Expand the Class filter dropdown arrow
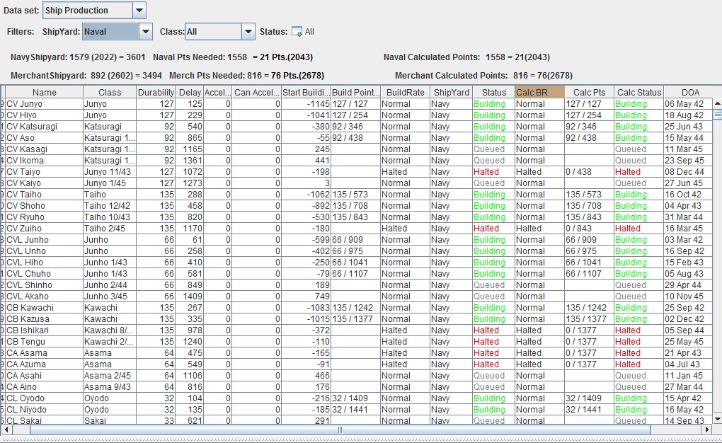Screen dimensions: 722x443 [x=248, y=32]
